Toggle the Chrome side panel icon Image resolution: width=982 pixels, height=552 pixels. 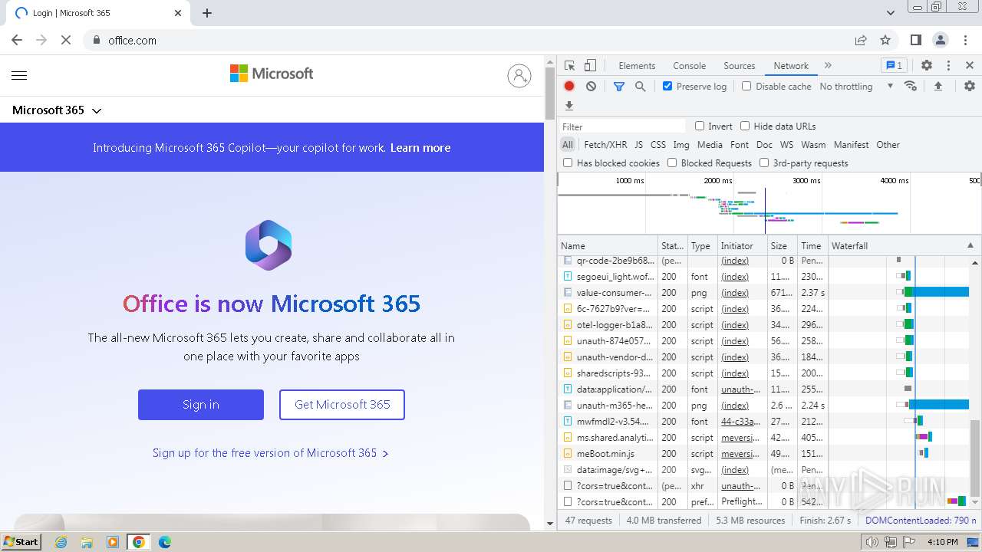pos(916,40)
